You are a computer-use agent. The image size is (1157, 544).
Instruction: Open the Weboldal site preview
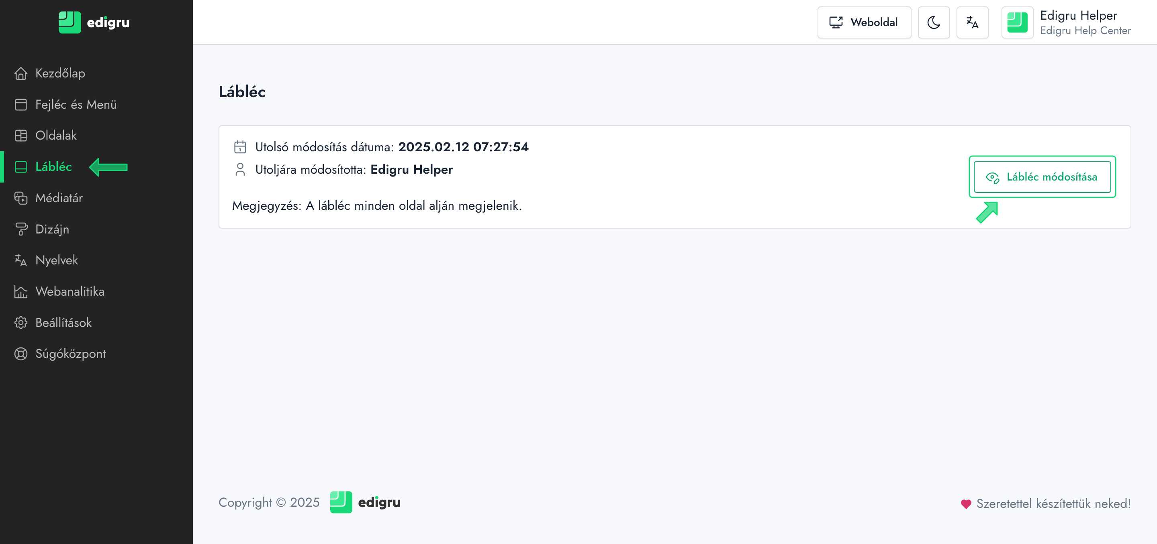click(x=864, y=22)
